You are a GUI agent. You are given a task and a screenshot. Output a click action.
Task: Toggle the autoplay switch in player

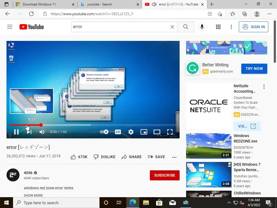[104, 132]
